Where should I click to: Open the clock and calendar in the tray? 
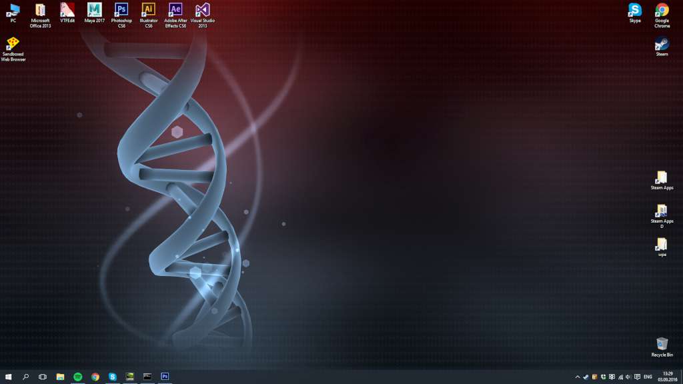pos(666,377)
